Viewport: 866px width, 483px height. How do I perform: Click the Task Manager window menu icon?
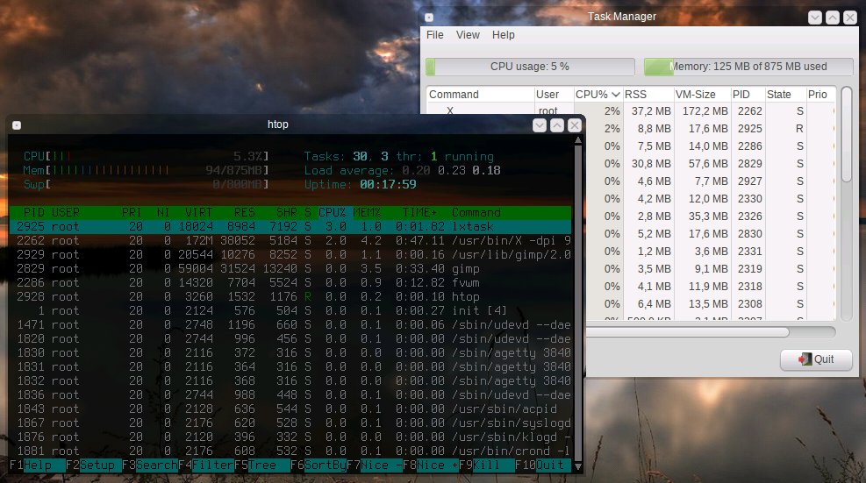428,18
